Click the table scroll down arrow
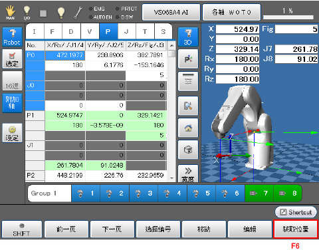319x250 pixels. [171, 178]
